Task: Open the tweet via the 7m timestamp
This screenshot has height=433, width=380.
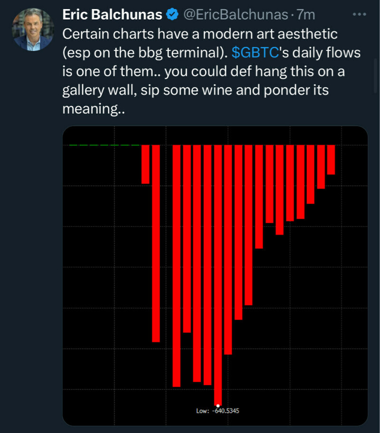Action: coord(306,15)
